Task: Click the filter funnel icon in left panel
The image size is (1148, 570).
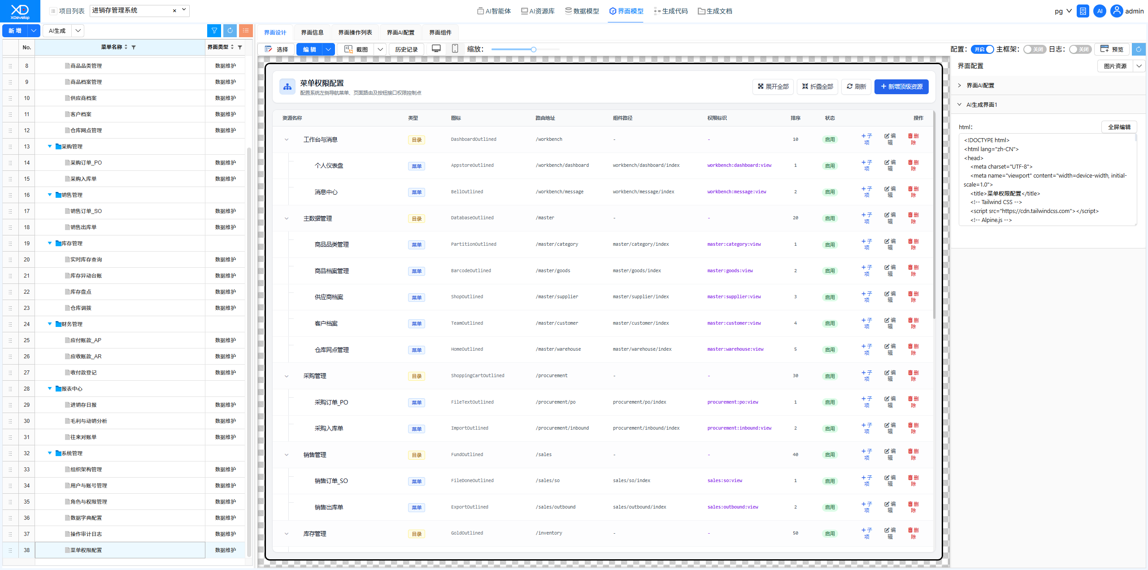Action: click(214, 30)
